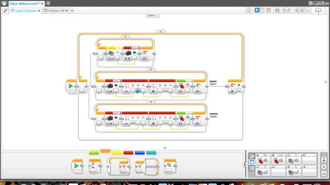Zoom in the programming canvas
This screenshot has height=185, width=330.
[302, 10]
